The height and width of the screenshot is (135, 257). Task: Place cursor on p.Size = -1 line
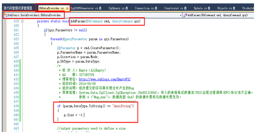click(74, 115)
